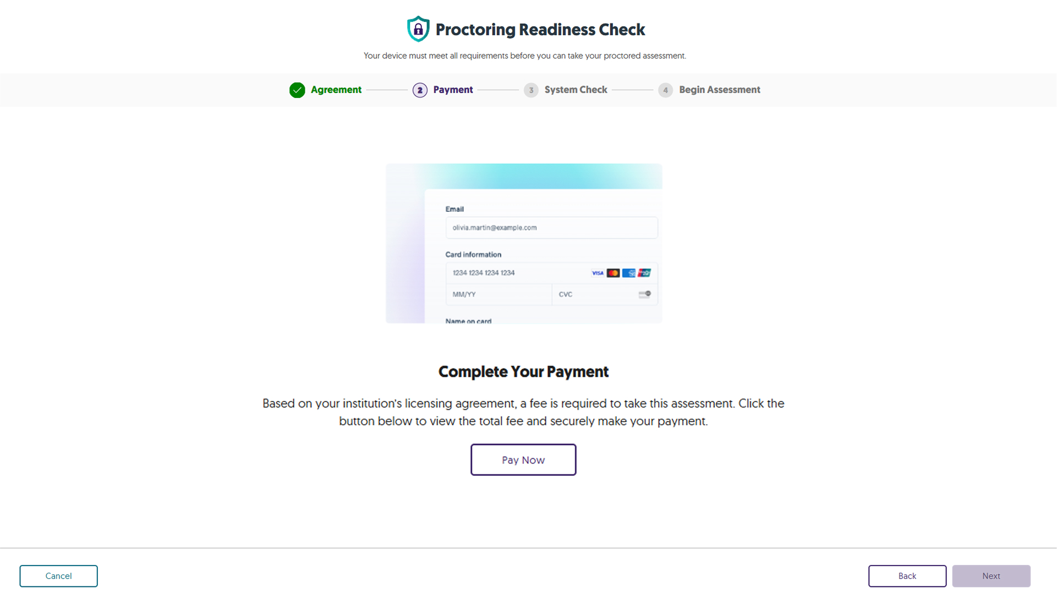This screenshot has height=598, width=1057.
Task: Select the Payment step label
Action: tap(453, 90)
